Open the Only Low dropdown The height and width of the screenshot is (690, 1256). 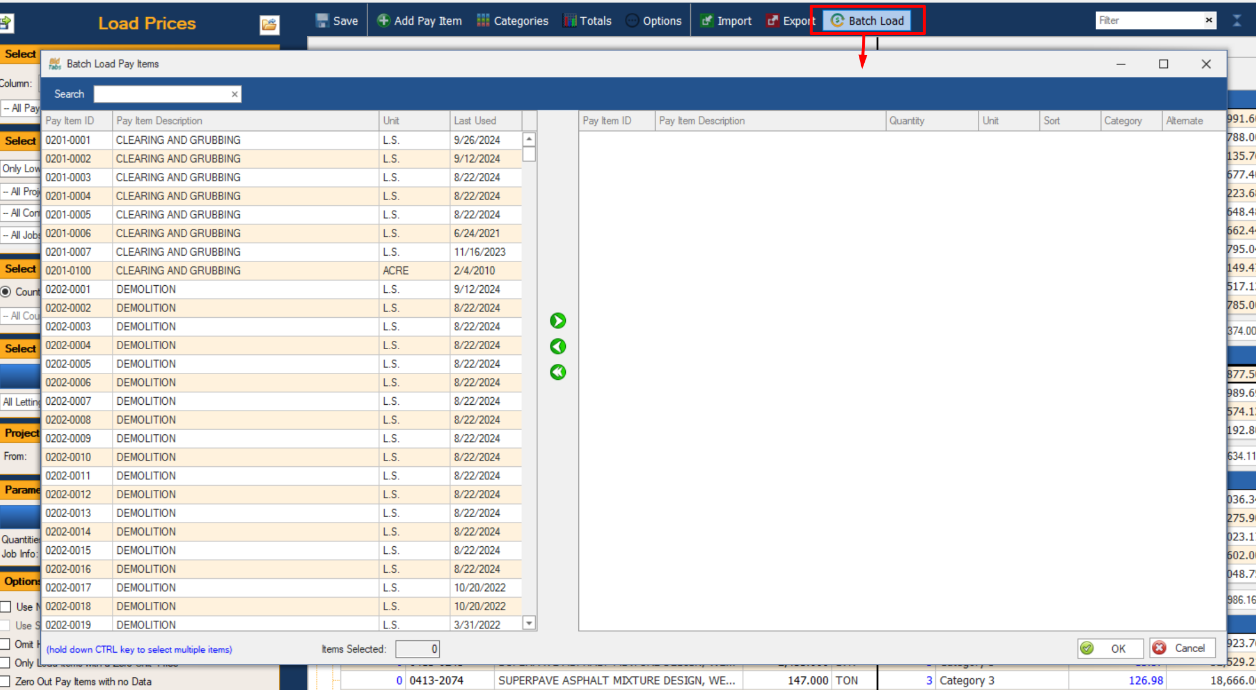[x=21, y=169]
